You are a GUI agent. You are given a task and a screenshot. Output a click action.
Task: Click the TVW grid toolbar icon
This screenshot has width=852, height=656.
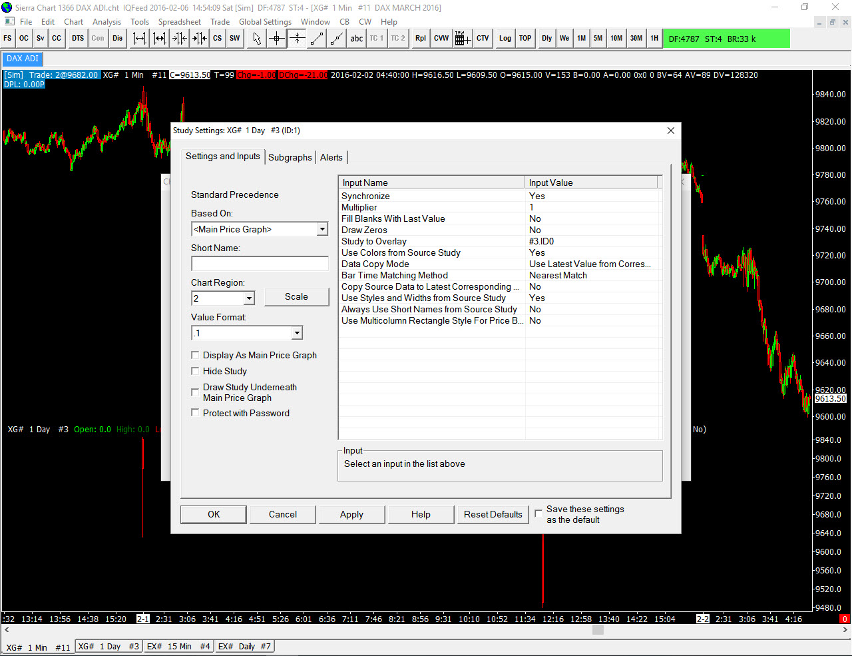click(x=463, y=39)
